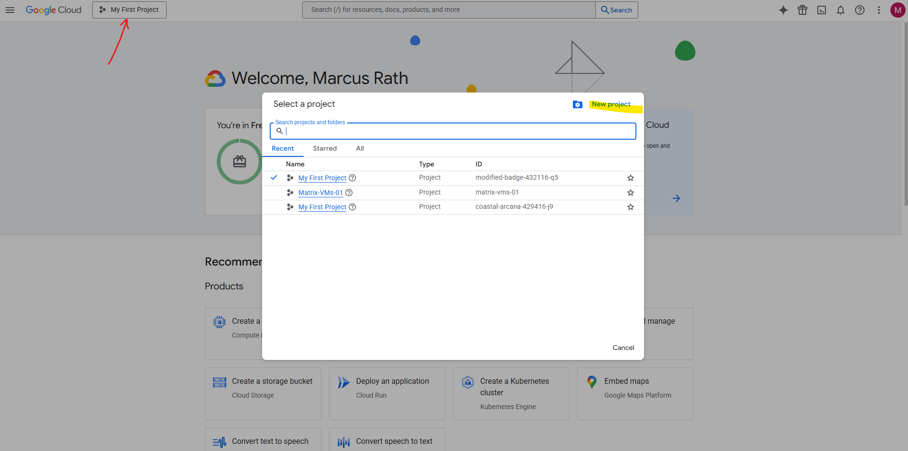Switch to the Recent tab
Screen dimensions: 908x451
pos(283,148)
